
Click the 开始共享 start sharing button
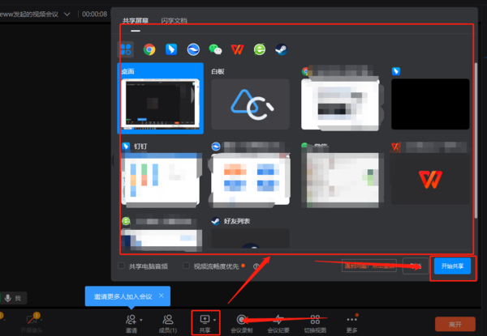tap(452, 266)
